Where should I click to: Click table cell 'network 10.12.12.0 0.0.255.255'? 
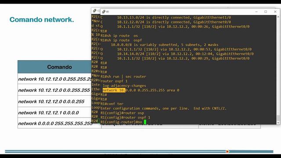54,90
